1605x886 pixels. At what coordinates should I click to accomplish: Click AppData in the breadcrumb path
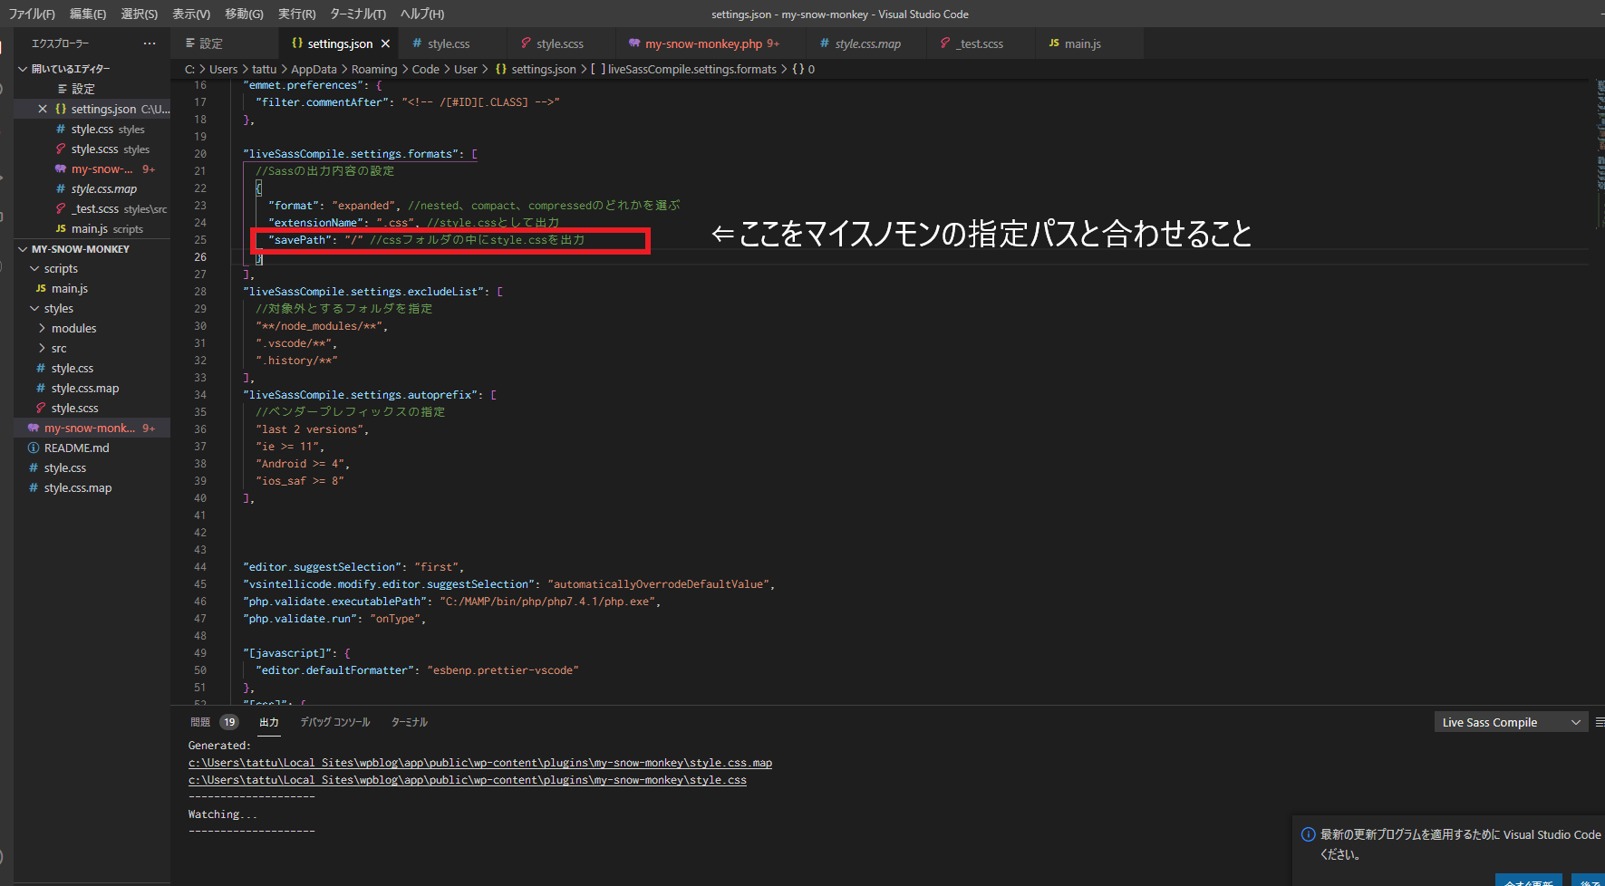point(314,69)
